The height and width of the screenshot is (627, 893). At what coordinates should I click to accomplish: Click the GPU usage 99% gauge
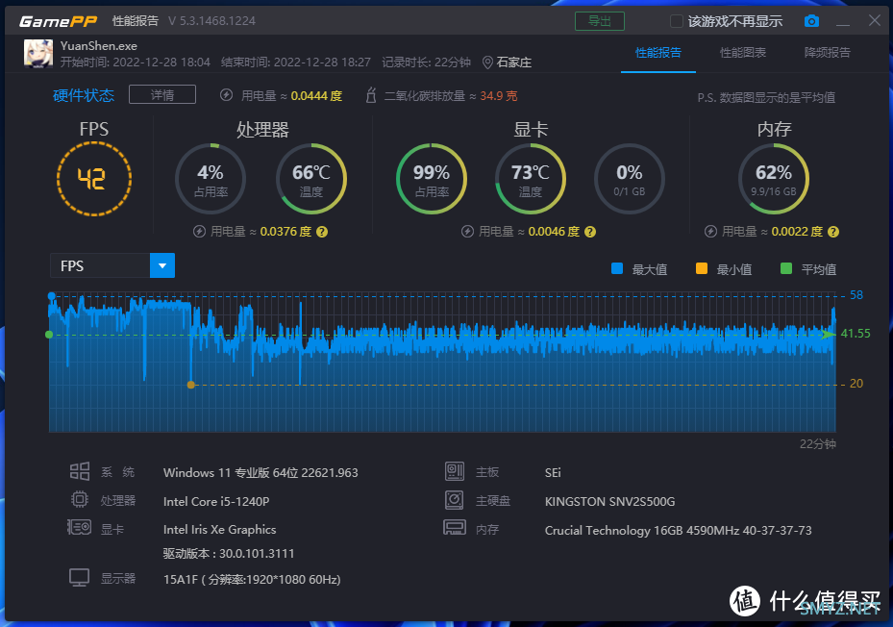tap(432, 179)
